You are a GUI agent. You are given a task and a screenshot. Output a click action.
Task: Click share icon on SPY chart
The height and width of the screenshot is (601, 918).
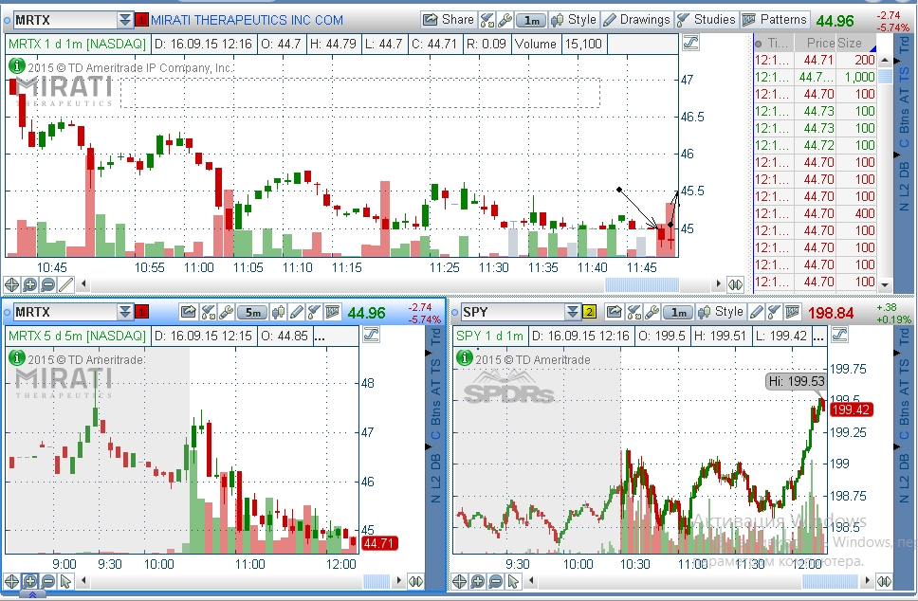tap(614, 312)
